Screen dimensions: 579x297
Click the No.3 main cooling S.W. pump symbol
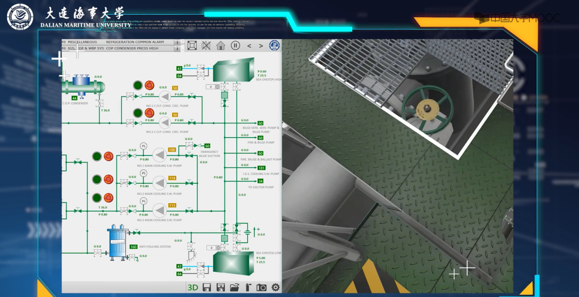[x=160, y=211]
